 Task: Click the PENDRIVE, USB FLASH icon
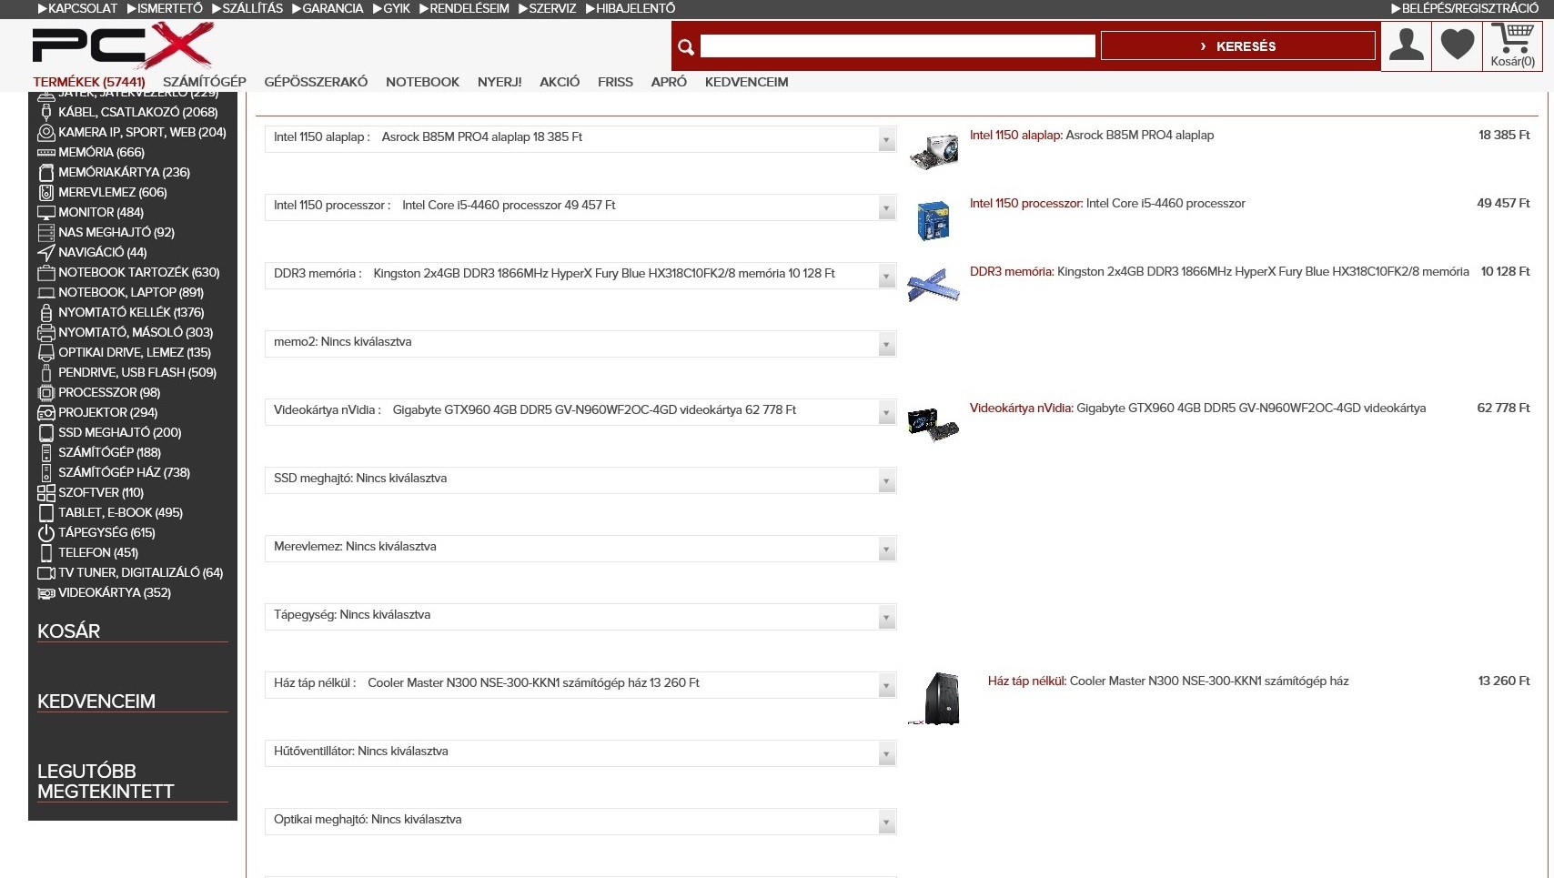click(x=46, y=373)
